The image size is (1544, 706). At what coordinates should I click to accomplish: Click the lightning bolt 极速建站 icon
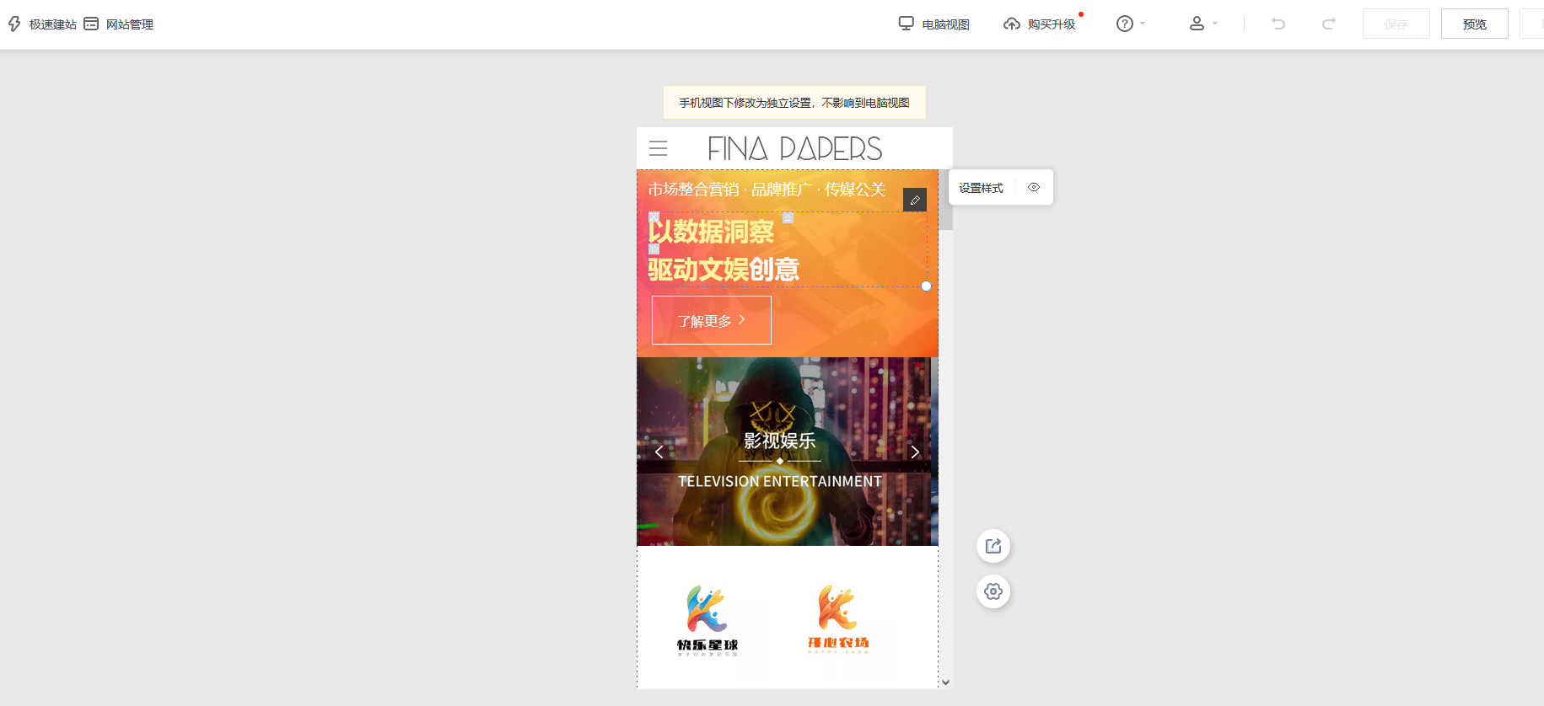pos(14,24)
